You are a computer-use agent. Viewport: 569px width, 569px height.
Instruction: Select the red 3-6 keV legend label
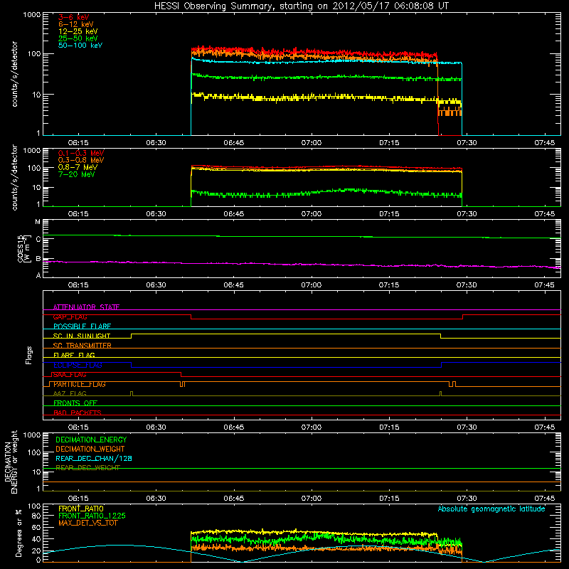point(74,17)
